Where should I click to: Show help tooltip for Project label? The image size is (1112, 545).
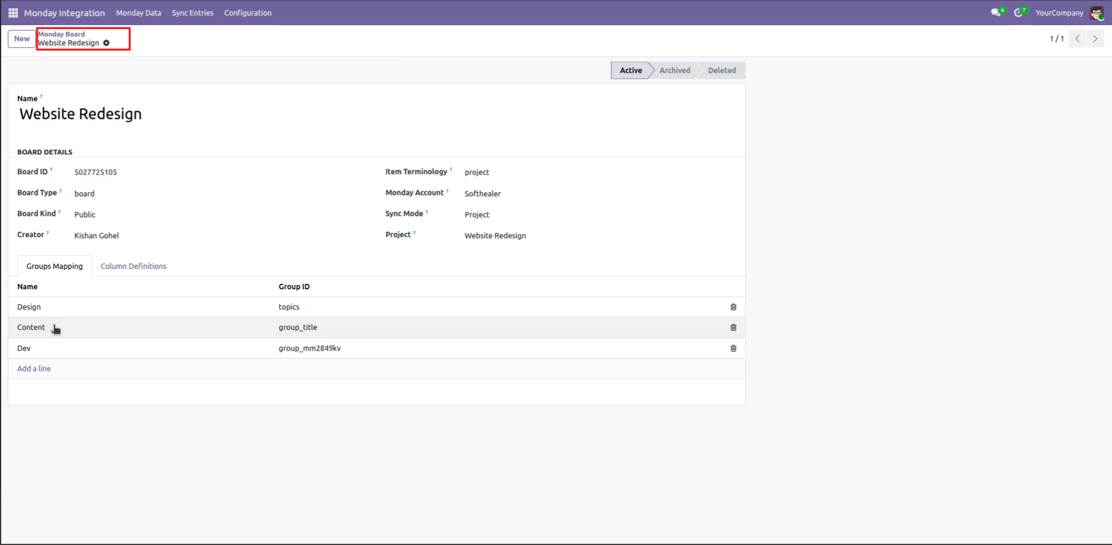(x=414, y=232)
